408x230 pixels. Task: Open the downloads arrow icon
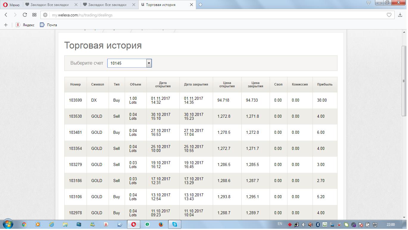pyautogui.click(x=400, y=15)
